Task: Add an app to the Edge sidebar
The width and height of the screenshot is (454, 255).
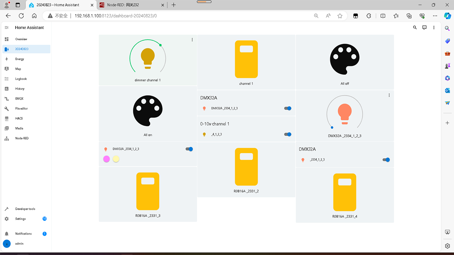Action: point(447,123)
